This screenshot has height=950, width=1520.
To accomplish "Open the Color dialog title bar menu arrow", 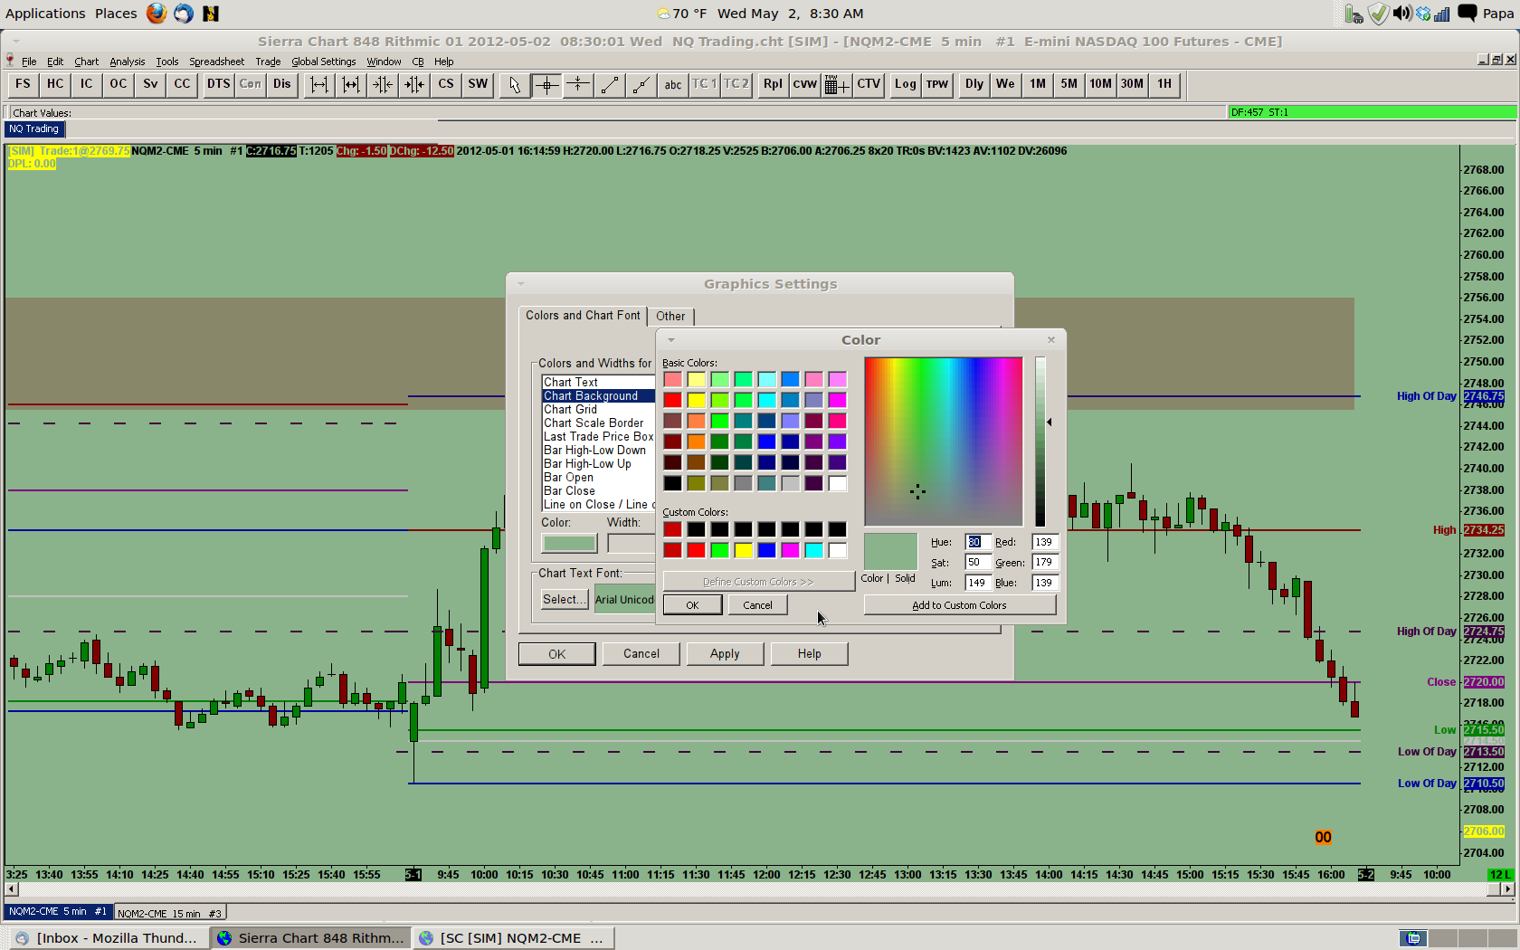I will [x=671, y=340].
